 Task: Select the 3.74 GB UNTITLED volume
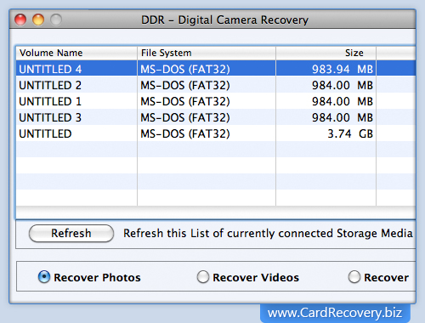pos(216,133)
